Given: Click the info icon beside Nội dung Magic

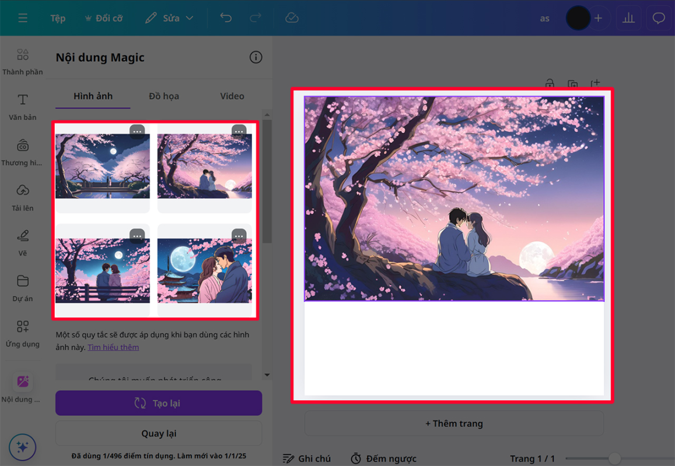Looking at the screenshot, I should [x=256, y=57].
